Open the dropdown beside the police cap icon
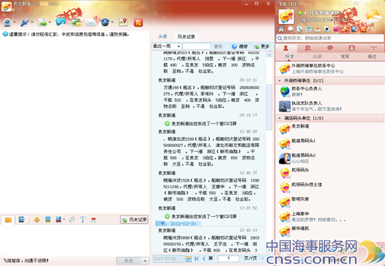385x266 pixels. click(112, 22)
